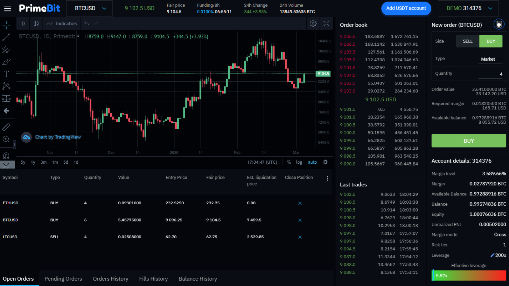
Task: Open timezone setting 17:04:47 (UTC)
Action: tap(262, 162)
